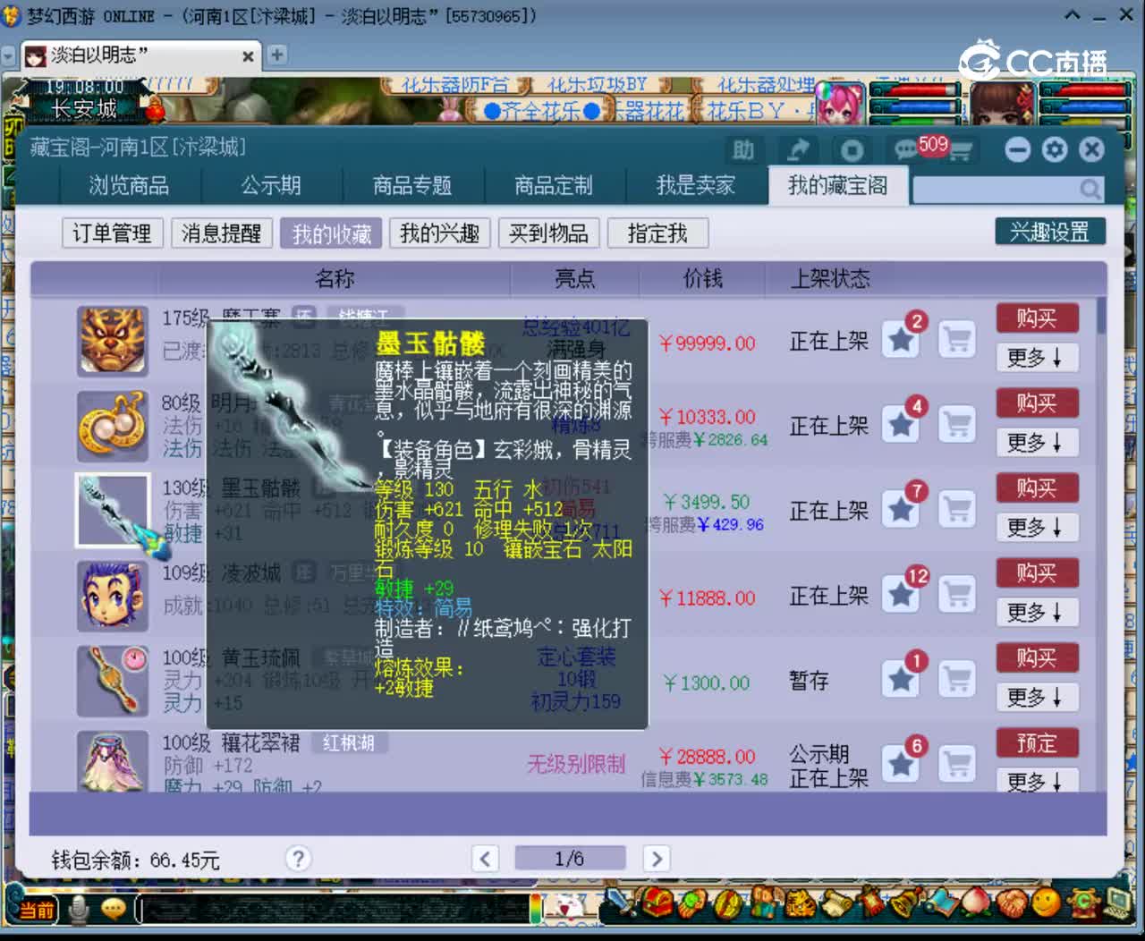Switch to 商品专题 tab
The height and width of the screenshot is (941, 1145).
click(412, 185)
